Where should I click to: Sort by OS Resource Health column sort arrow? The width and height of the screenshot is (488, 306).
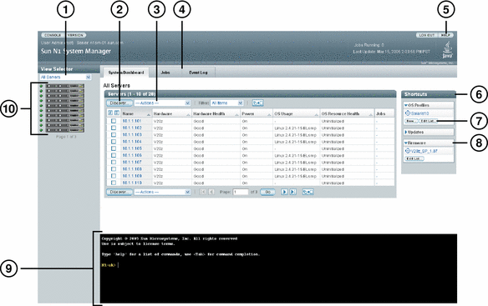pyautogui.click(x=371, y=115)
